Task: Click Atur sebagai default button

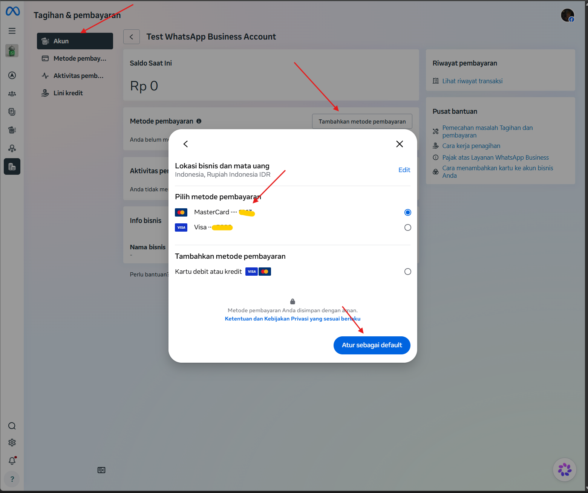Action: point(372,345)
